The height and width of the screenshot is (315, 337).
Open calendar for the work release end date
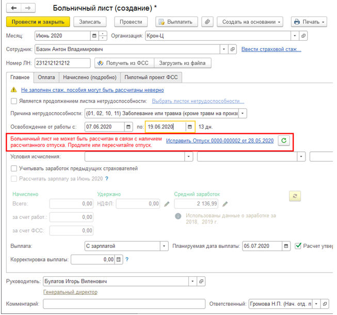point(190,127)
